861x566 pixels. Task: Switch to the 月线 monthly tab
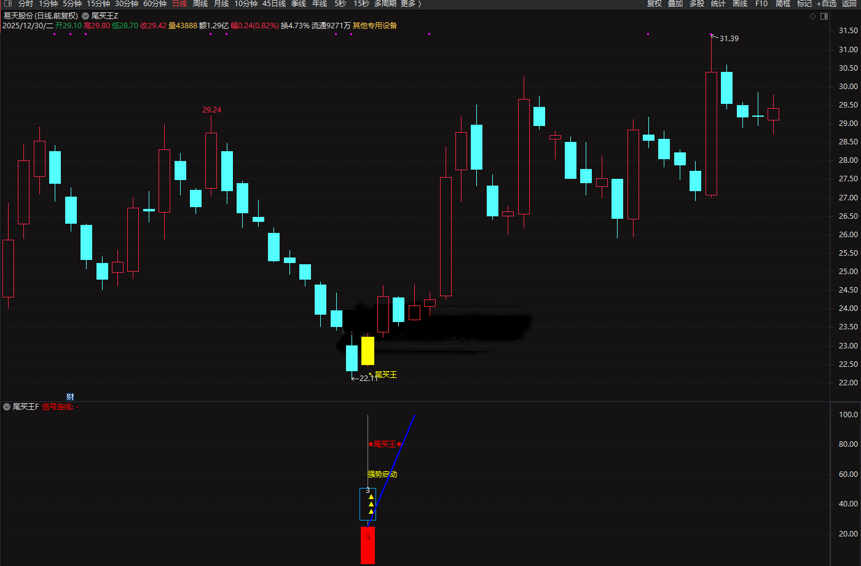(x=221, y=4)
